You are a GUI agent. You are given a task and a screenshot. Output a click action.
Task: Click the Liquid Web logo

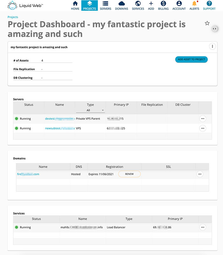(x=25, y=5)
